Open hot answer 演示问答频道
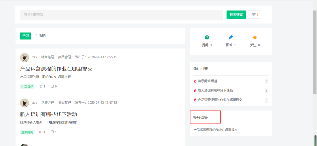The height and width of the screenshot is (146, 317). point(207,81)
